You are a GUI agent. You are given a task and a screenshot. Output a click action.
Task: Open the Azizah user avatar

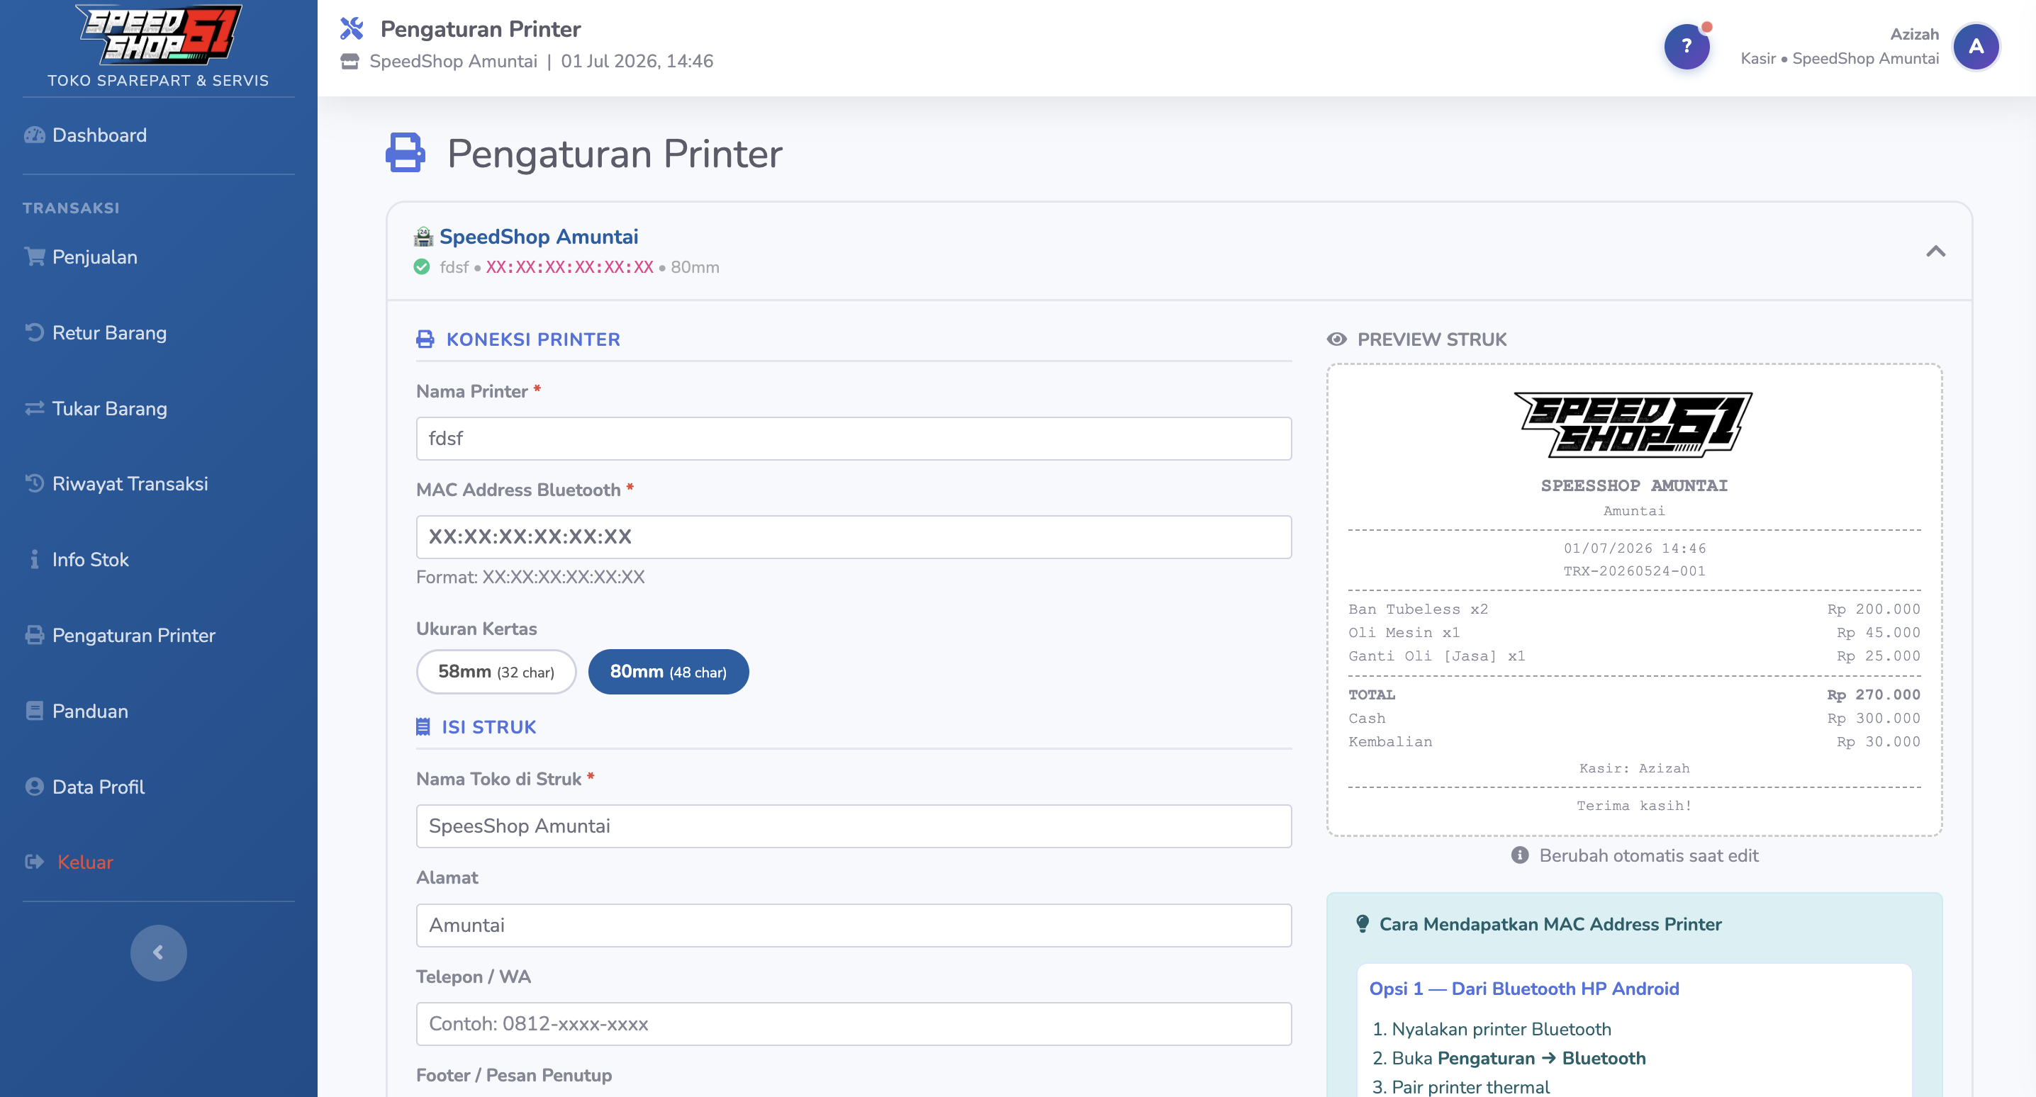pyautogui.click(x=1975, y=47)
